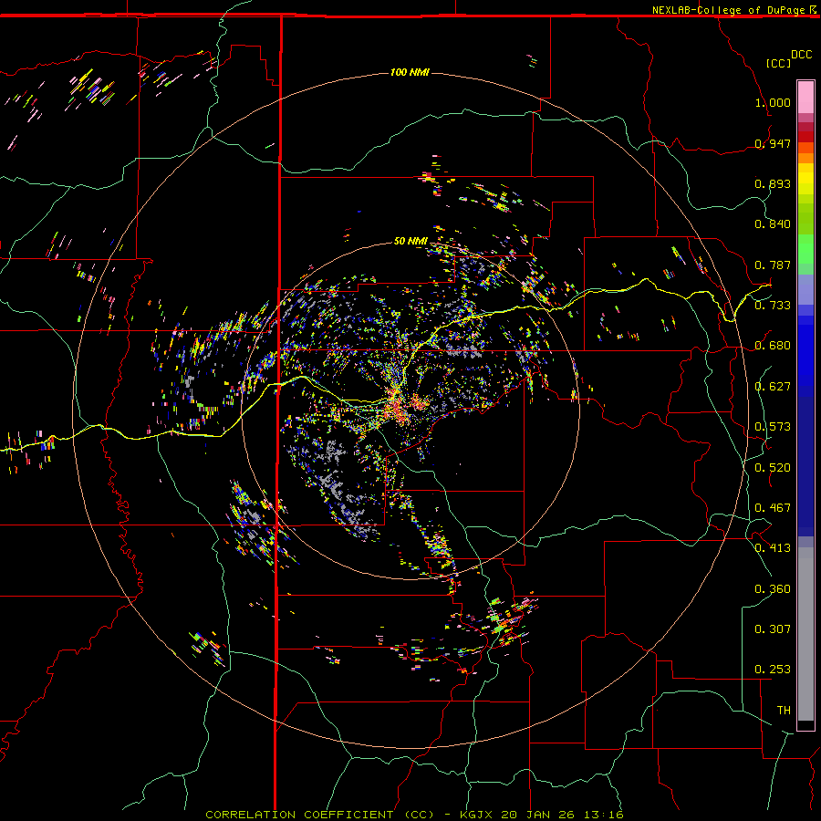Select the 0.360 legend value
The image size is (821, 821).
[x=773, y=589]
